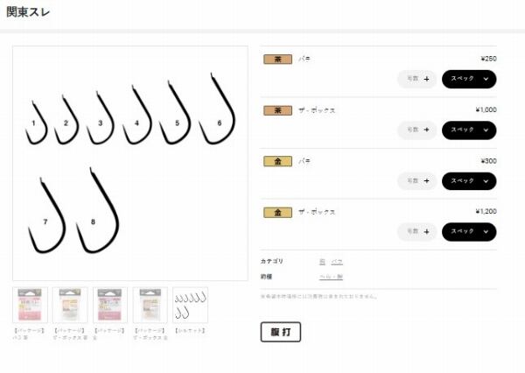Select the second thumbnail ザ・ボックス 茶

(70, 305)
